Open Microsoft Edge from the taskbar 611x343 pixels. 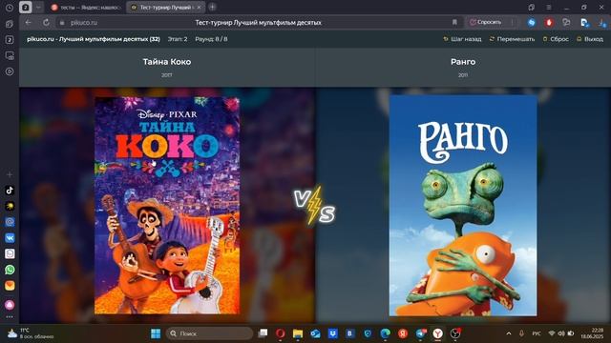385,333
